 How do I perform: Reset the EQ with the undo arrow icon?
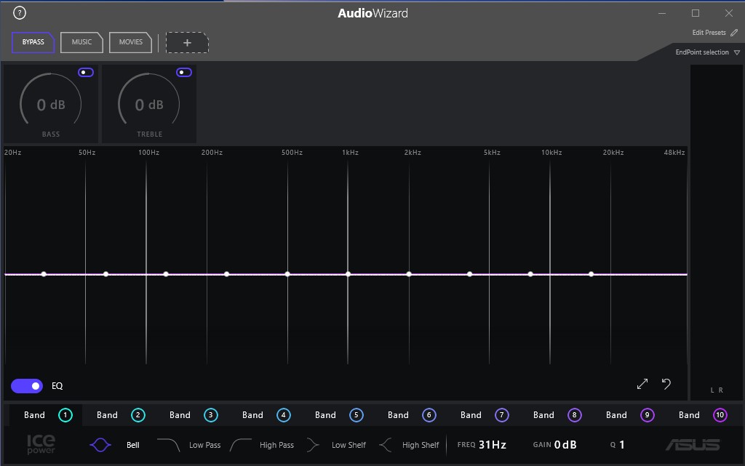coord(666,383)
